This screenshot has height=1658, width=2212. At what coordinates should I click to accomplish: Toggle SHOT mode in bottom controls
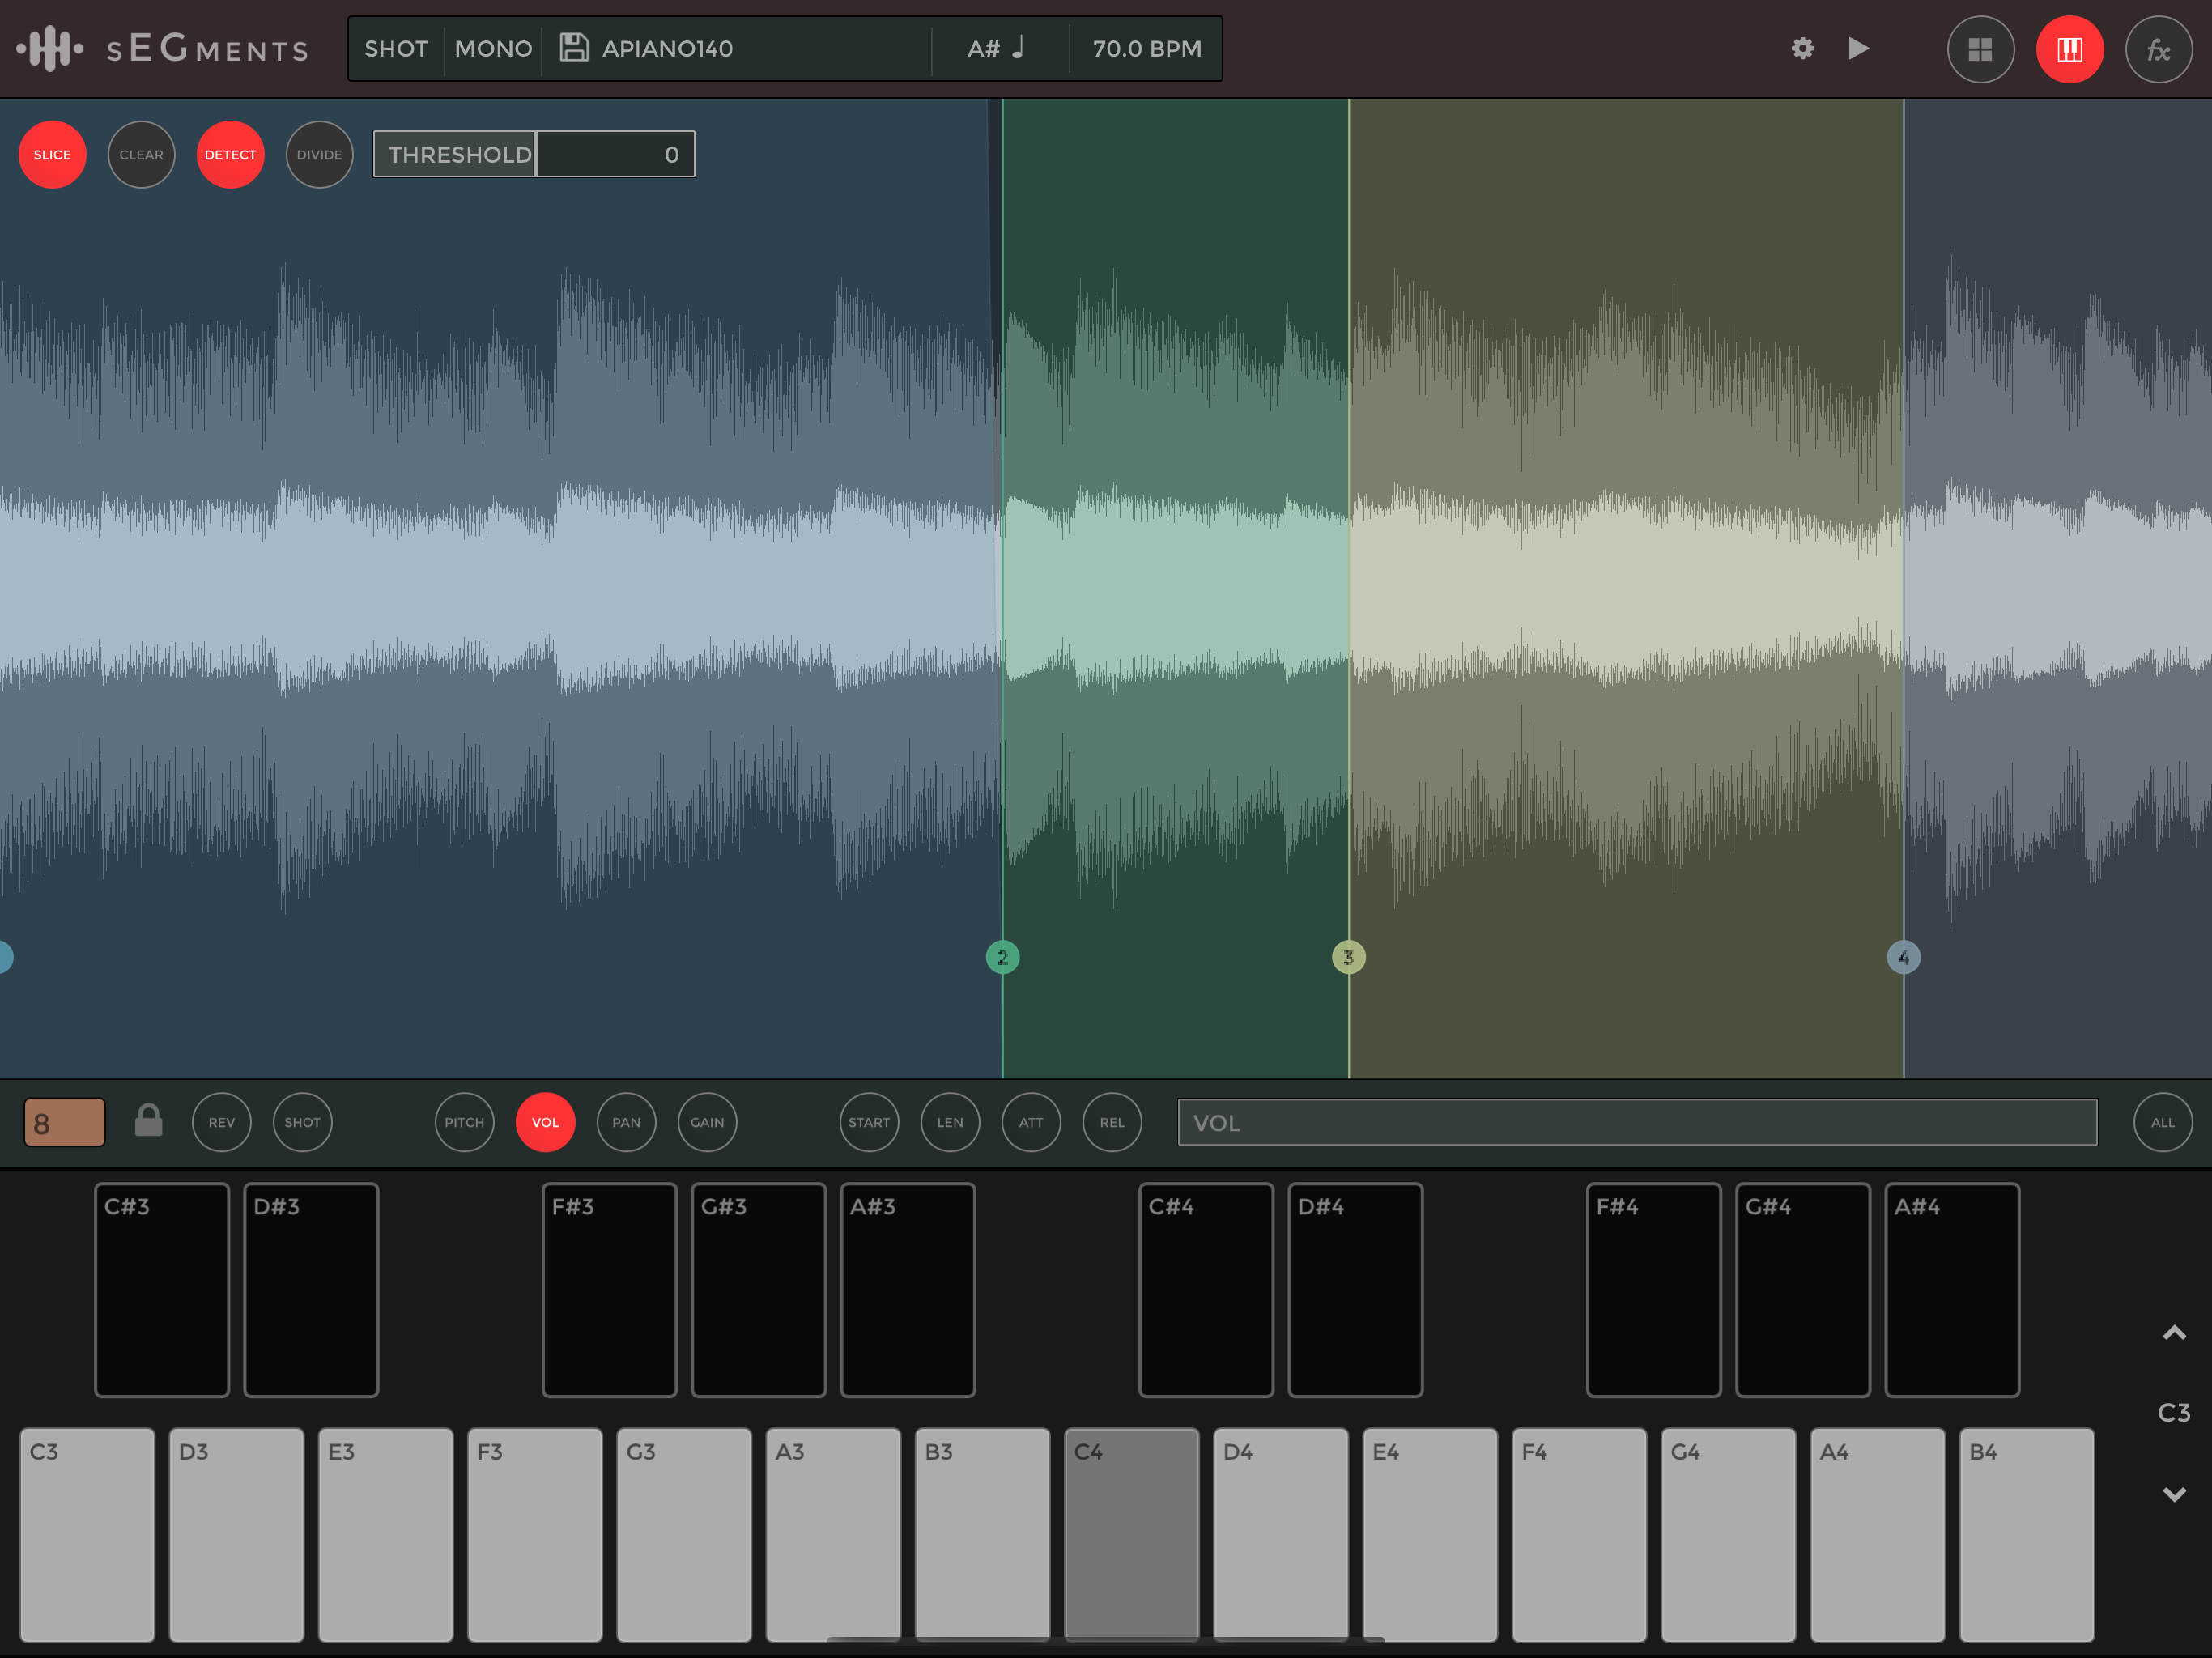pyautogui.click(x=302, y=1122)
